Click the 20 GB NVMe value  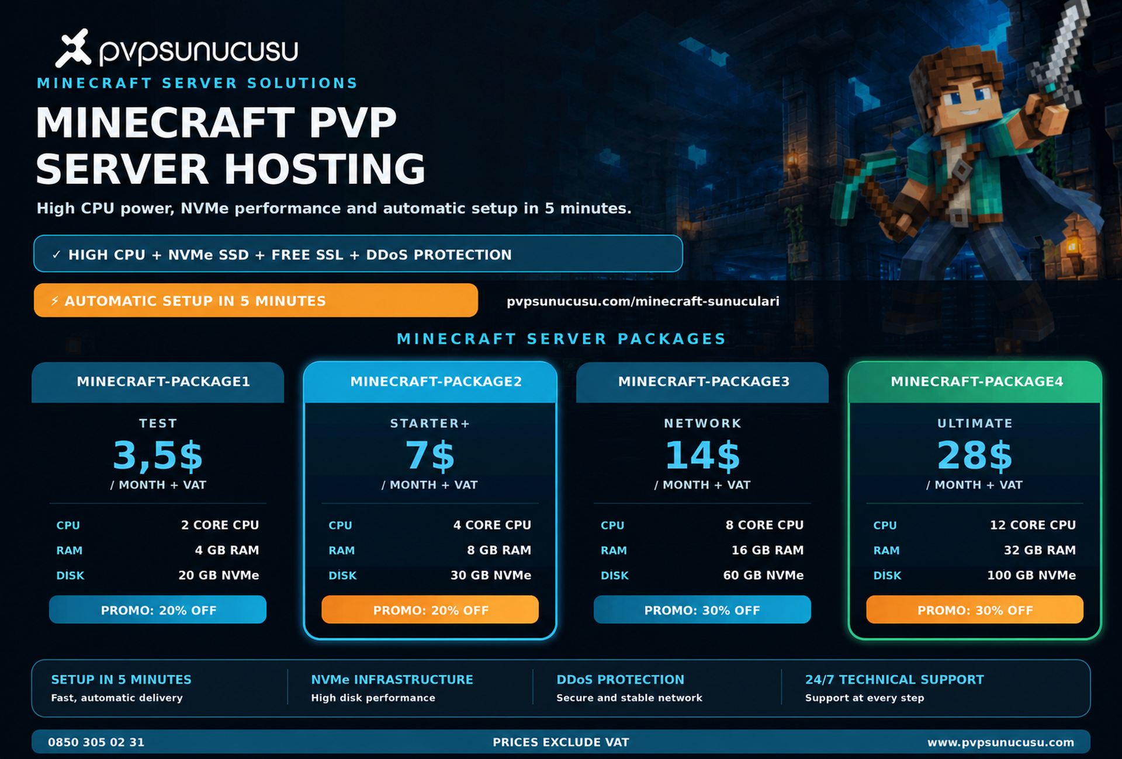pos(219,575)
